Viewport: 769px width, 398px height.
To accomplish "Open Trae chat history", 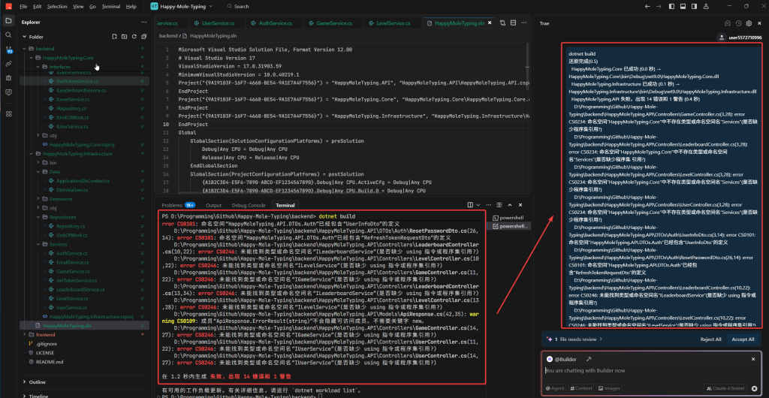I will 739,23.
